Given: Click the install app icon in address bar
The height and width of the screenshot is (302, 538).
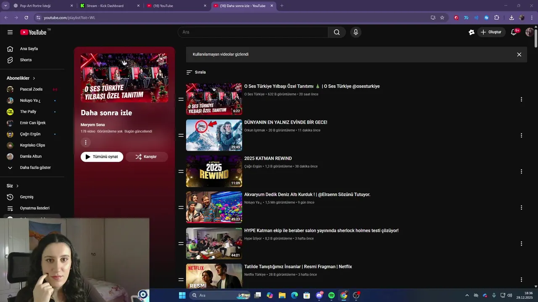Looking at the screenshot, I should 433,18.
